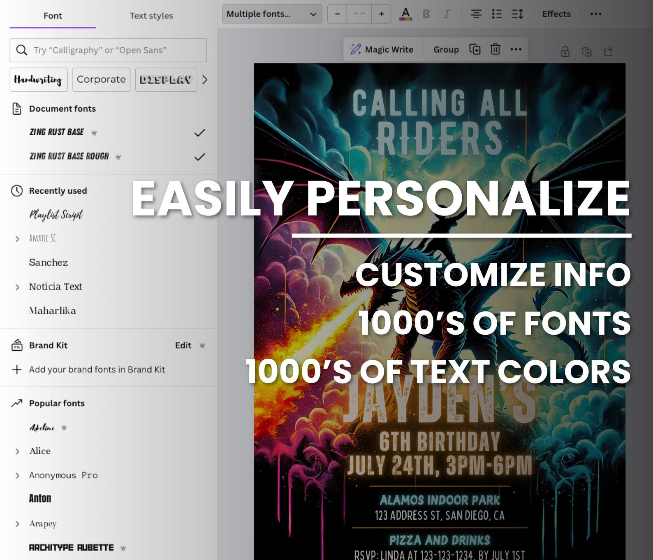Filter fonts by Corporate category
This screenshot has height=560, width=653.
101,79
